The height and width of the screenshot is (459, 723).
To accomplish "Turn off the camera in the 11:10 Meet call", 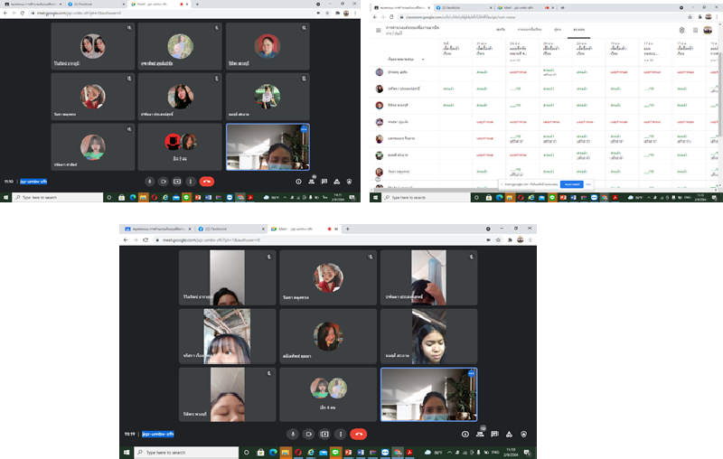I will (163, 181).
